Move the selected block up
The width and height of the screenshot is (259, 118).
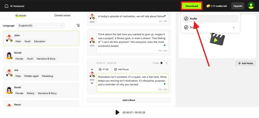[92, 69]
